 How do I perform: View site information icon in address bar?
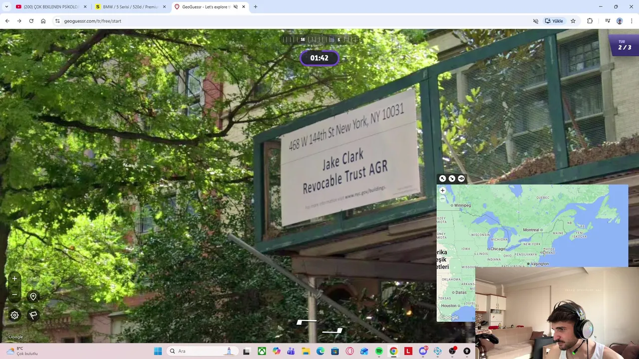(x=57, y=21)
